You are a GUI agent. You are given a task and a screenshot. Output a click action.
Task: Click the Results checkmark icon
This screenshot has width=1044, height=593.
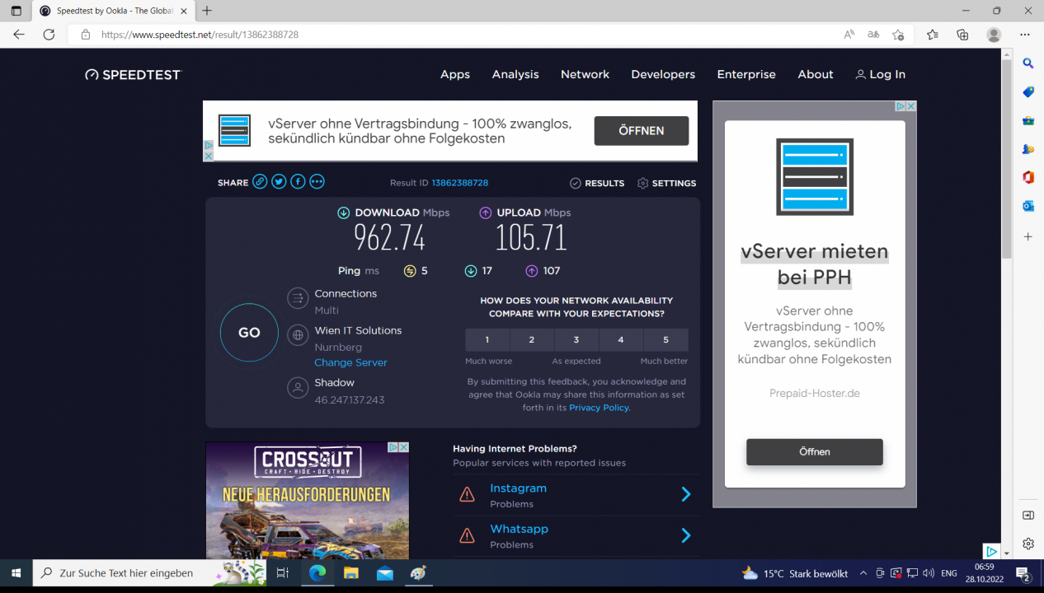pyautogui.click(x=576, y=183)
